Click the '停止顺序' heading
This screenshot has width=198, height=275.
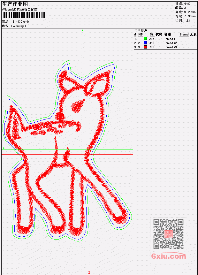[x=141, y=30]
